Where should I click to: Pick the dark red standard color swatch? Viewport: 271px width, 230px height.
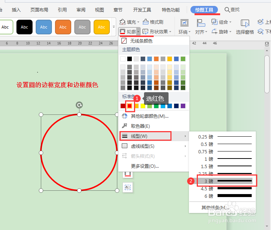click(x=123, y=106)
